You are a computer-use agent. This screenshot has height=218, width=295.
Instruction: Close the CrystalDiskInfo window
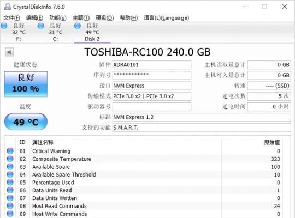(285, 7)
